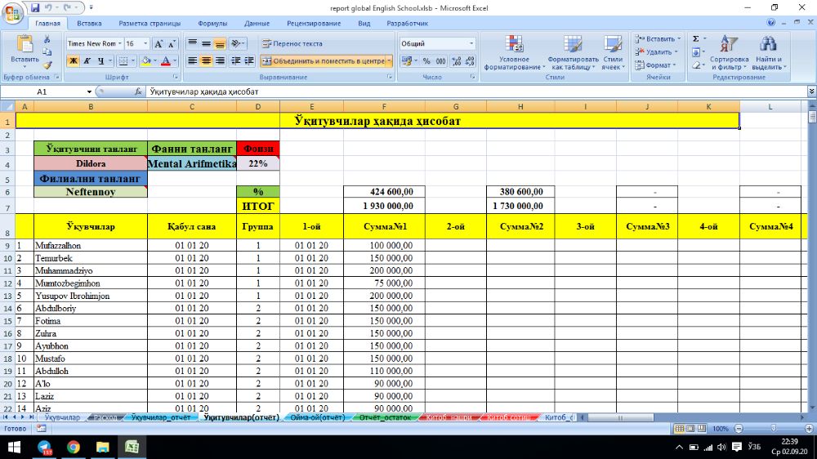817x459 pixels.
Task: Click the decrease indent icon
Action: pos(235,61)
